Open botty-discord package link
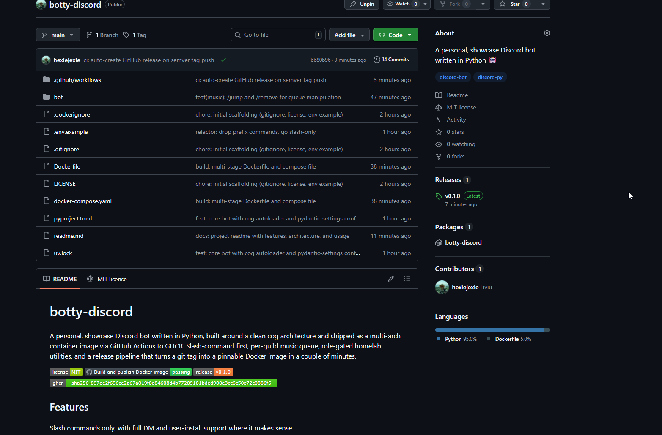The width and height of the screenshot is (662, 435). 463,242
